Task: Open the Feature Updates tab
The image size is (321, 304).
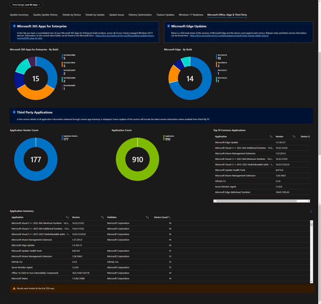Action: click(166, 15)
